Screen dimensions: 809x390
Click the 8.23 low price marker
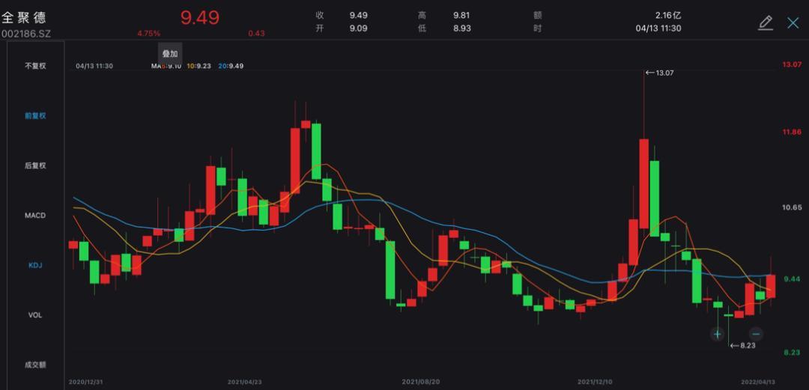tap(744, 346)
